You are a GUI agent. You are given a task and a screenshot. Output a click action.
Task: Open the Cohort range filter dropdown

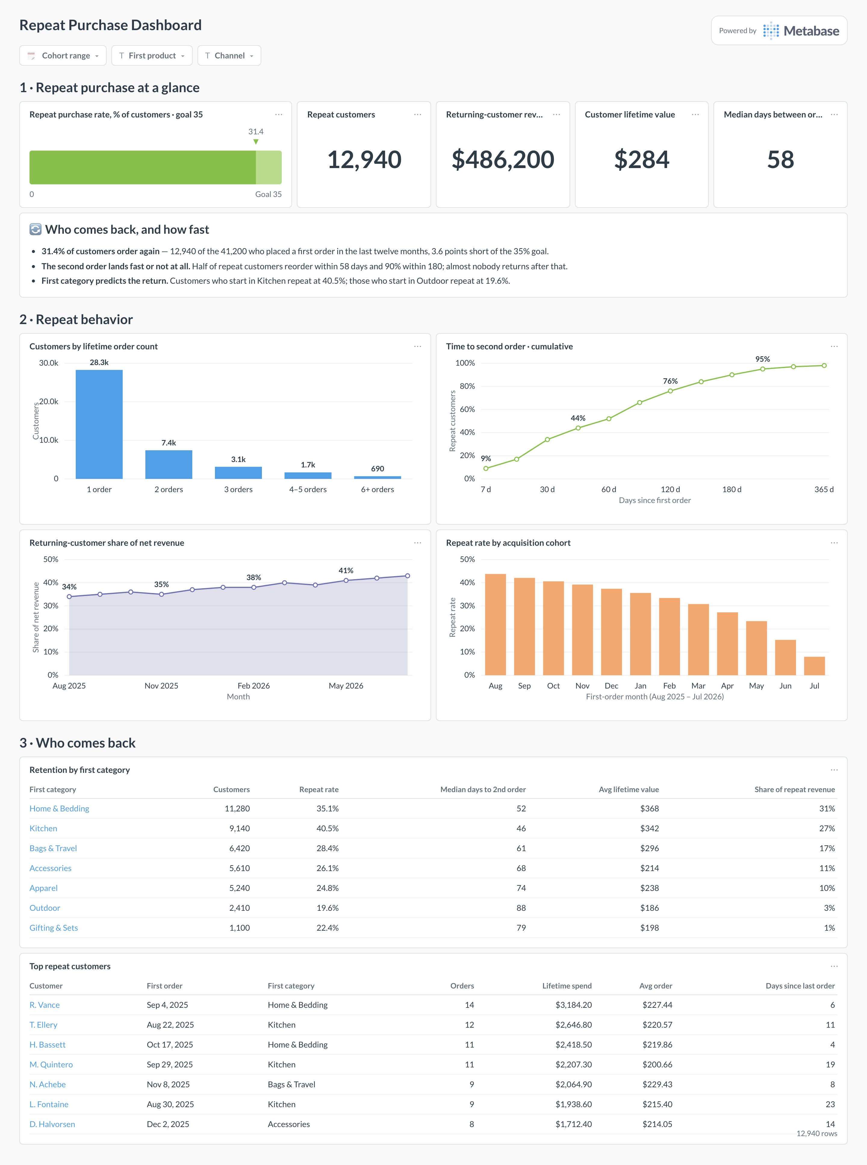pyautogui.click(x=63, y=56)
